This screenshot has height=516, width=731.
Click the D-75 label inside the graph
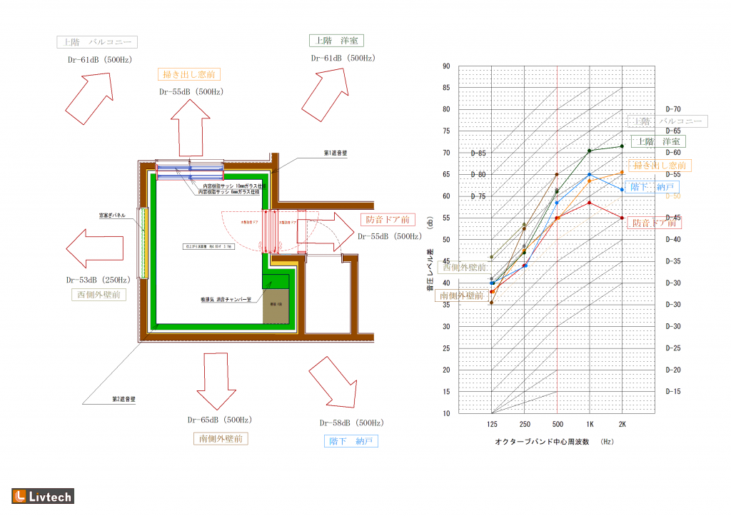(478, 196)
